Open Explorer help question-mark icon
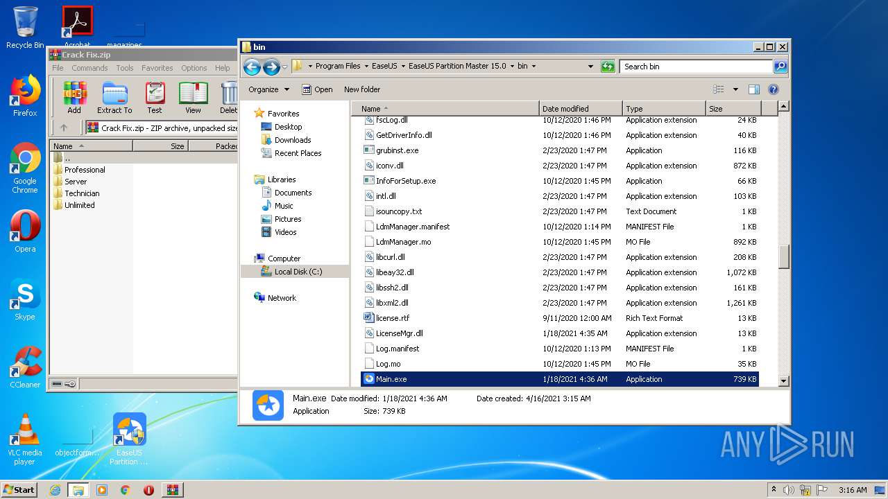Image resolution: width=888 pixels, height=499 pixels. (x=774, y=89)
